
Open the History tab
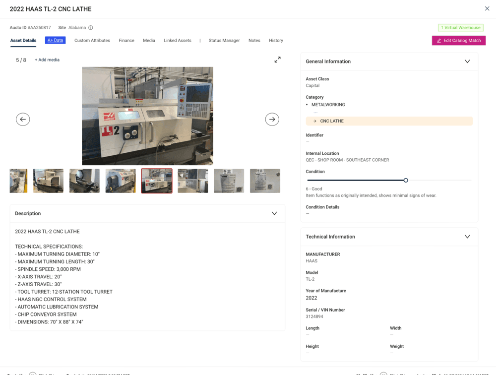276,41
